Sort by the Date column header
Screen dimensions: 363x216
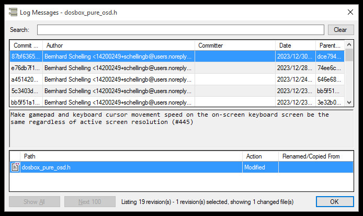click(296, 46)
